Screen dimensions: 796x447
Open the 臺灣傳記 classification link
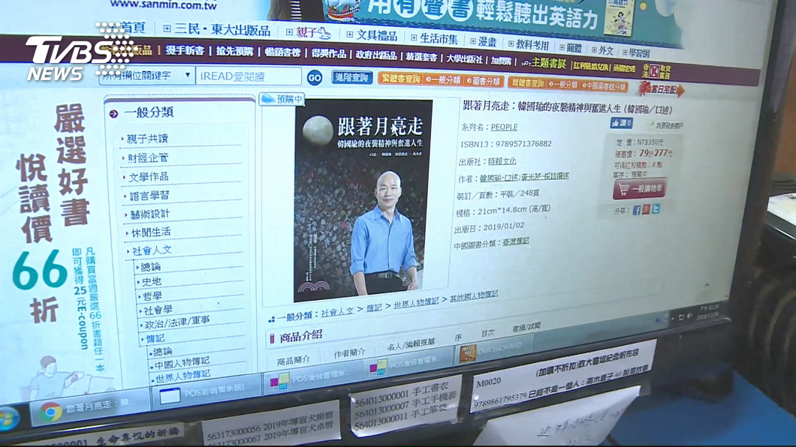click(515, 242)
